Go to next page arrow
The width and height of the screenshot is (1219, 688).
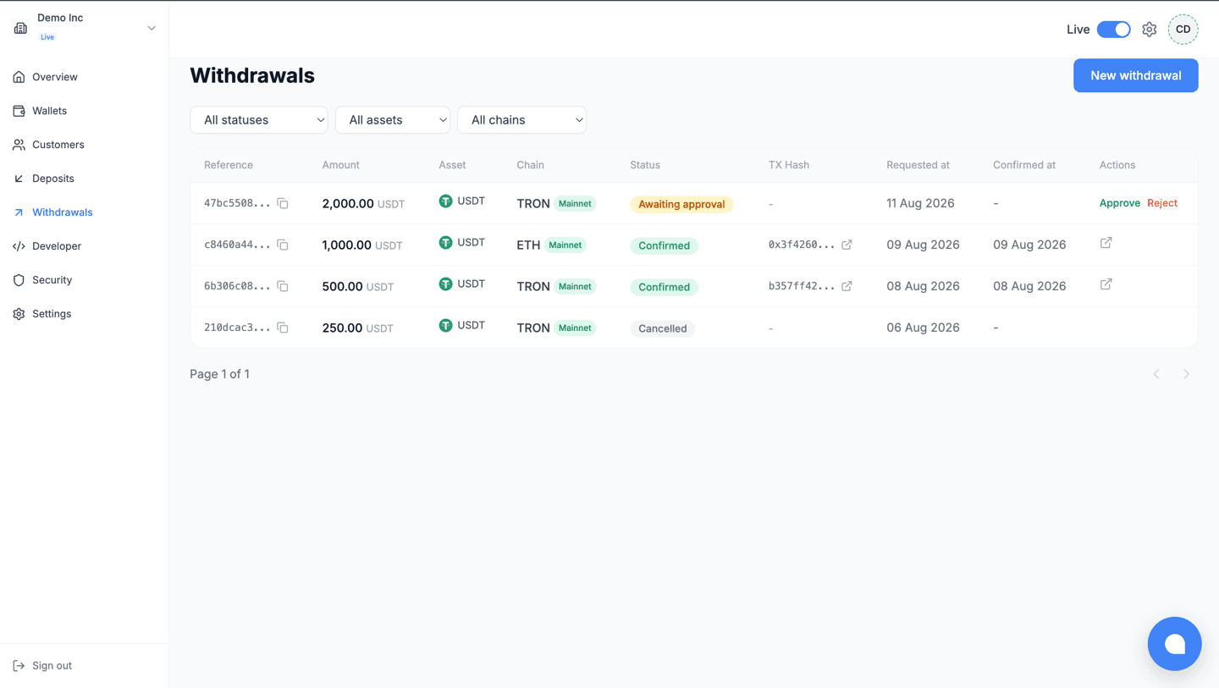(x=1187, y=374)
